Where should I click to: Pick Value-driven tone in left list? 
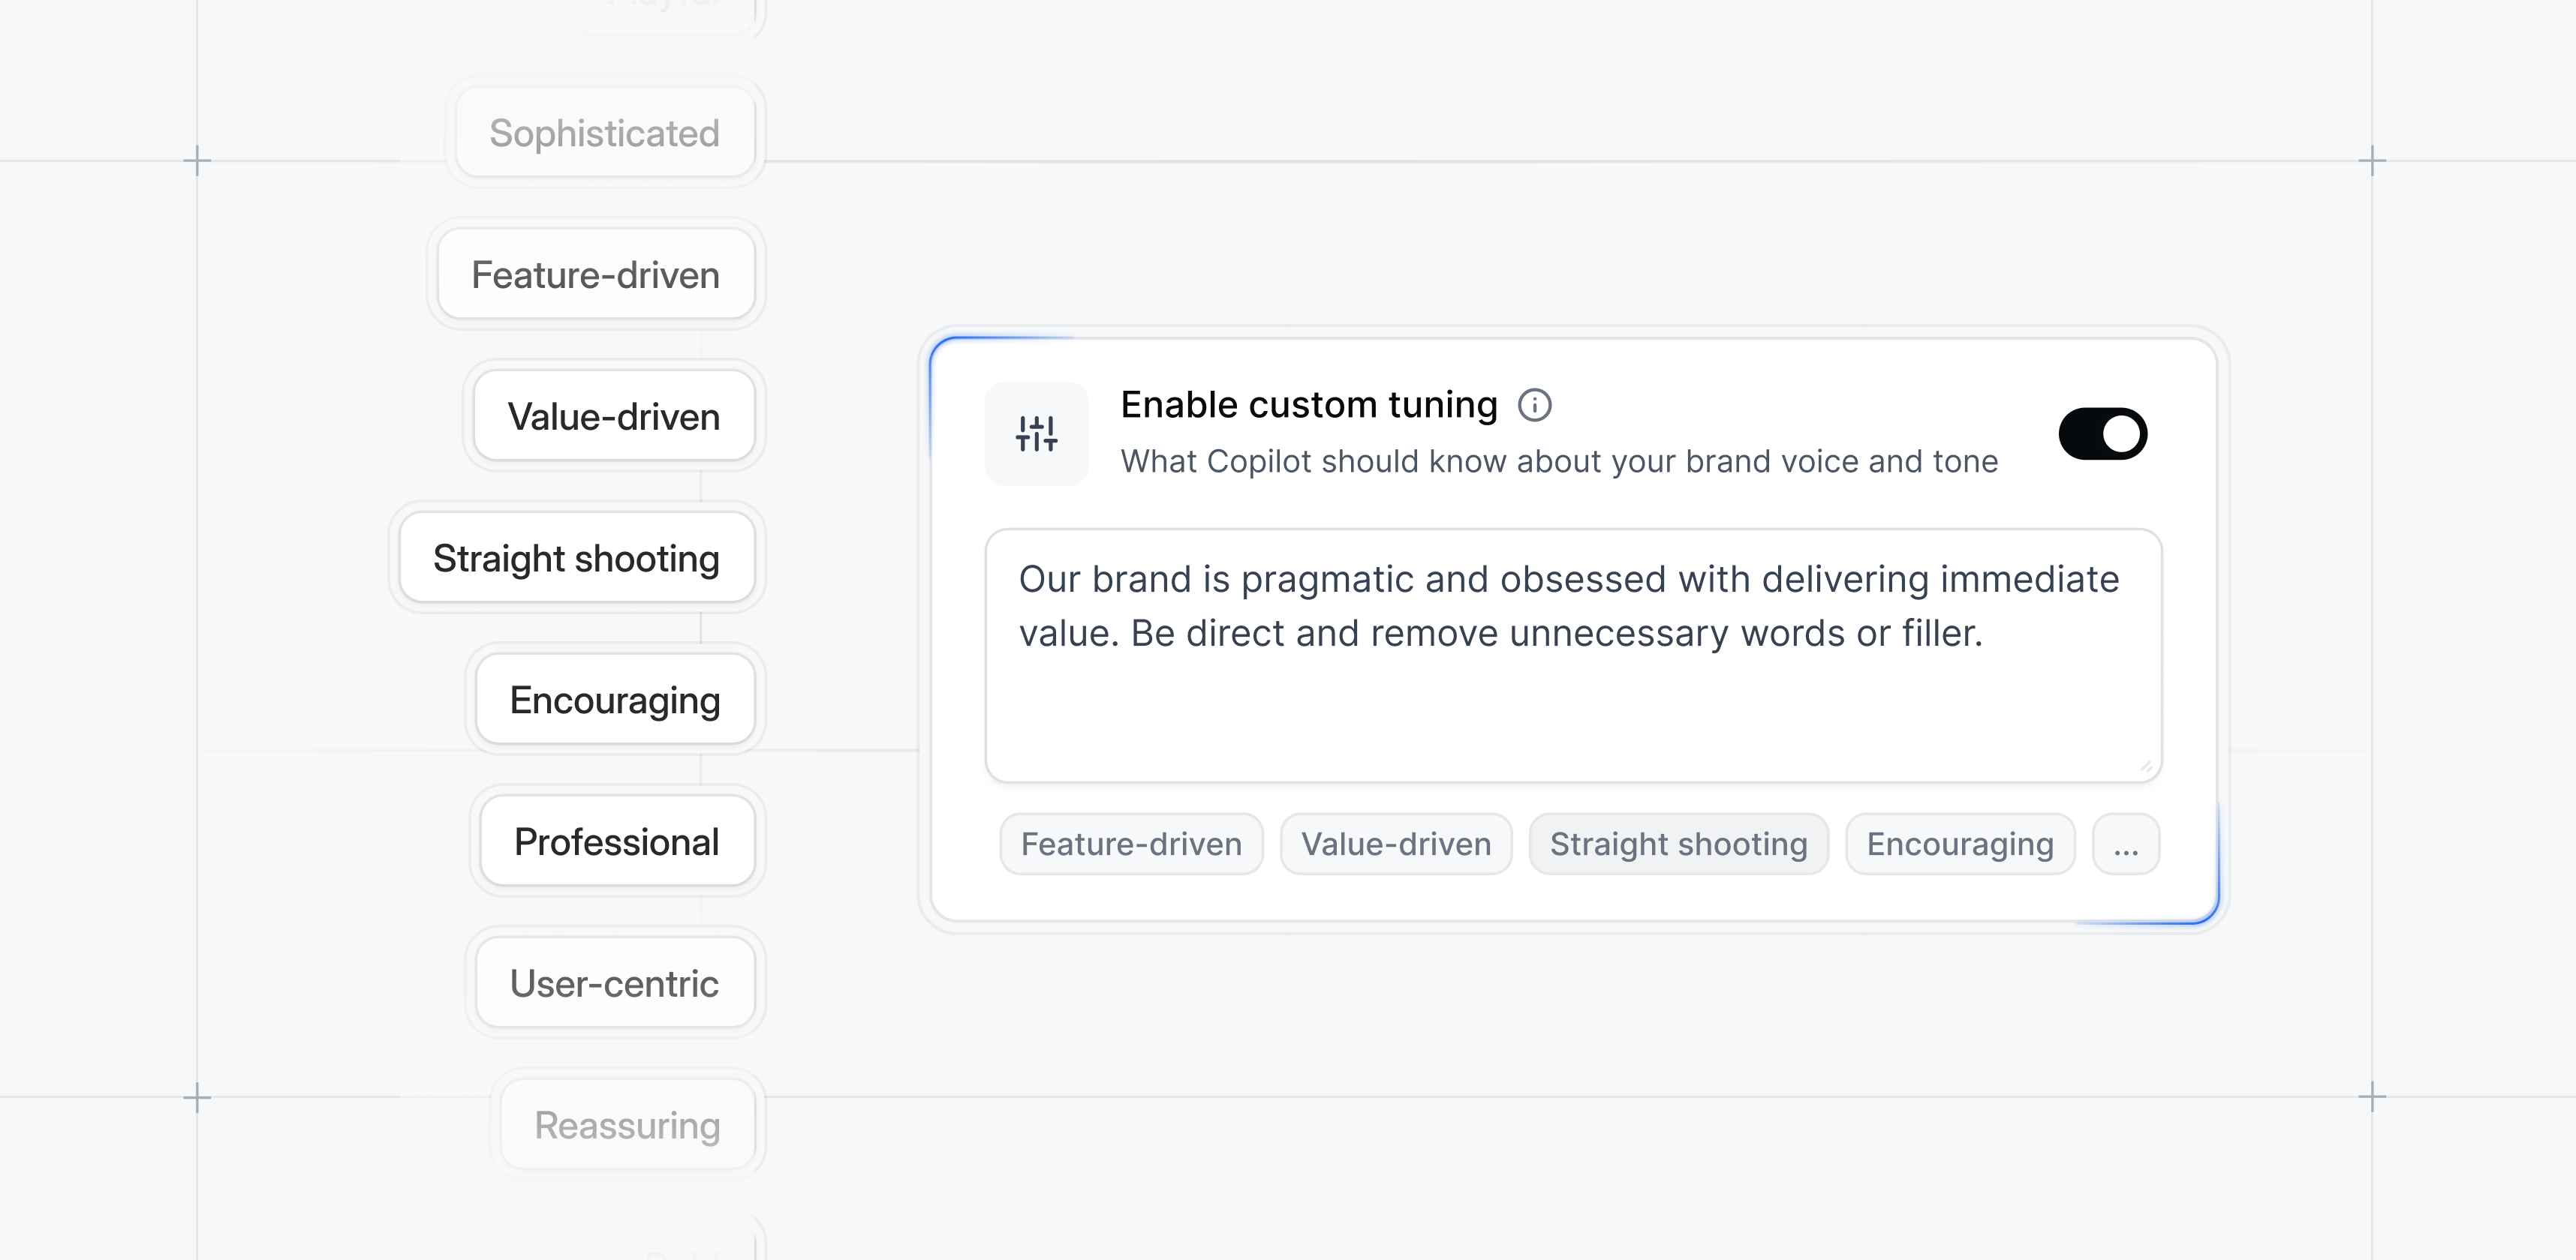coord(613,417)
